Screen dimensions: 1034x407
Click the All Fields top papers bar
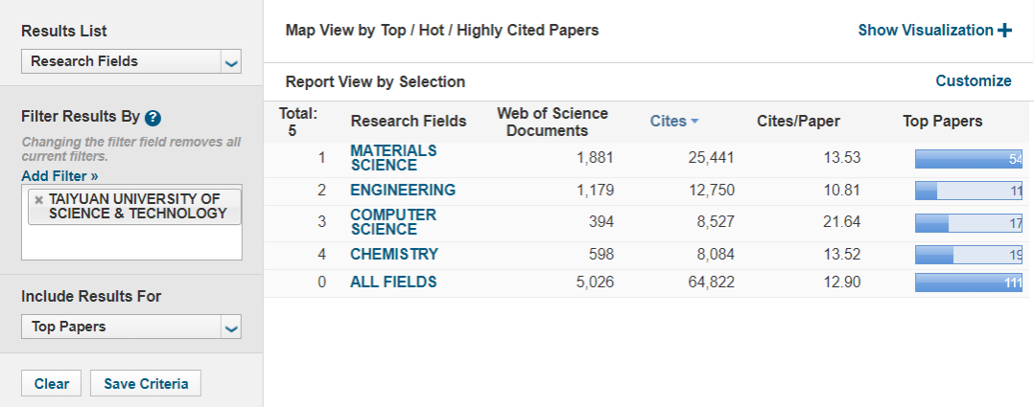pos(969,283)
